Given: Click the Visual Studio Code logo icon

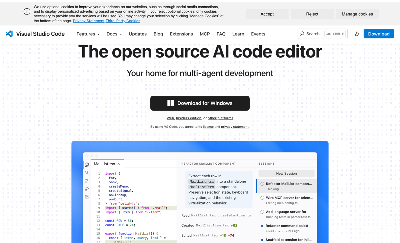Looking at the screenshot, I should 9,34.
